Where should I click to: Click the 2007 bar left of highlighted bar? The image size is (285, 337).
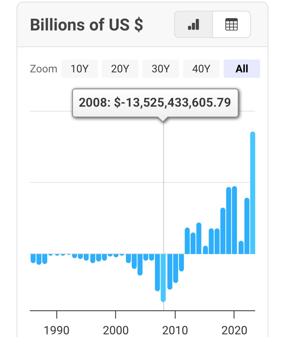click(157, 272)
